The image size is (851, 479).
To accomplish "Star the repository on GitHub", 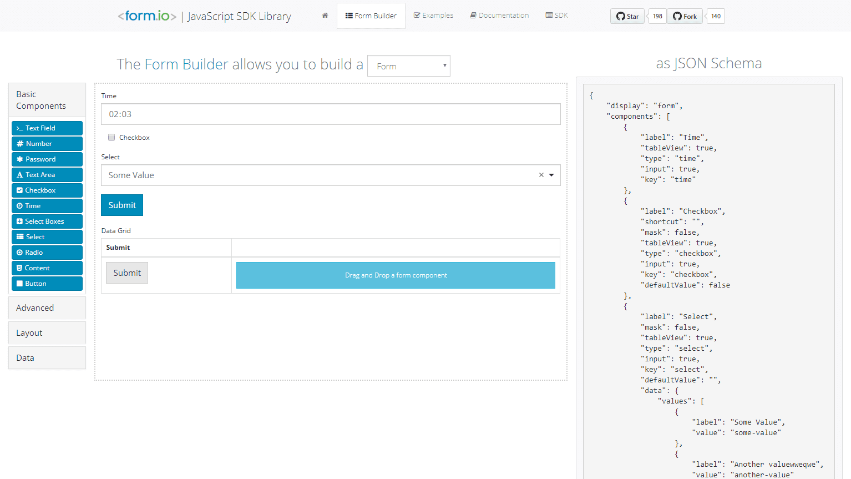I will 627,16.
